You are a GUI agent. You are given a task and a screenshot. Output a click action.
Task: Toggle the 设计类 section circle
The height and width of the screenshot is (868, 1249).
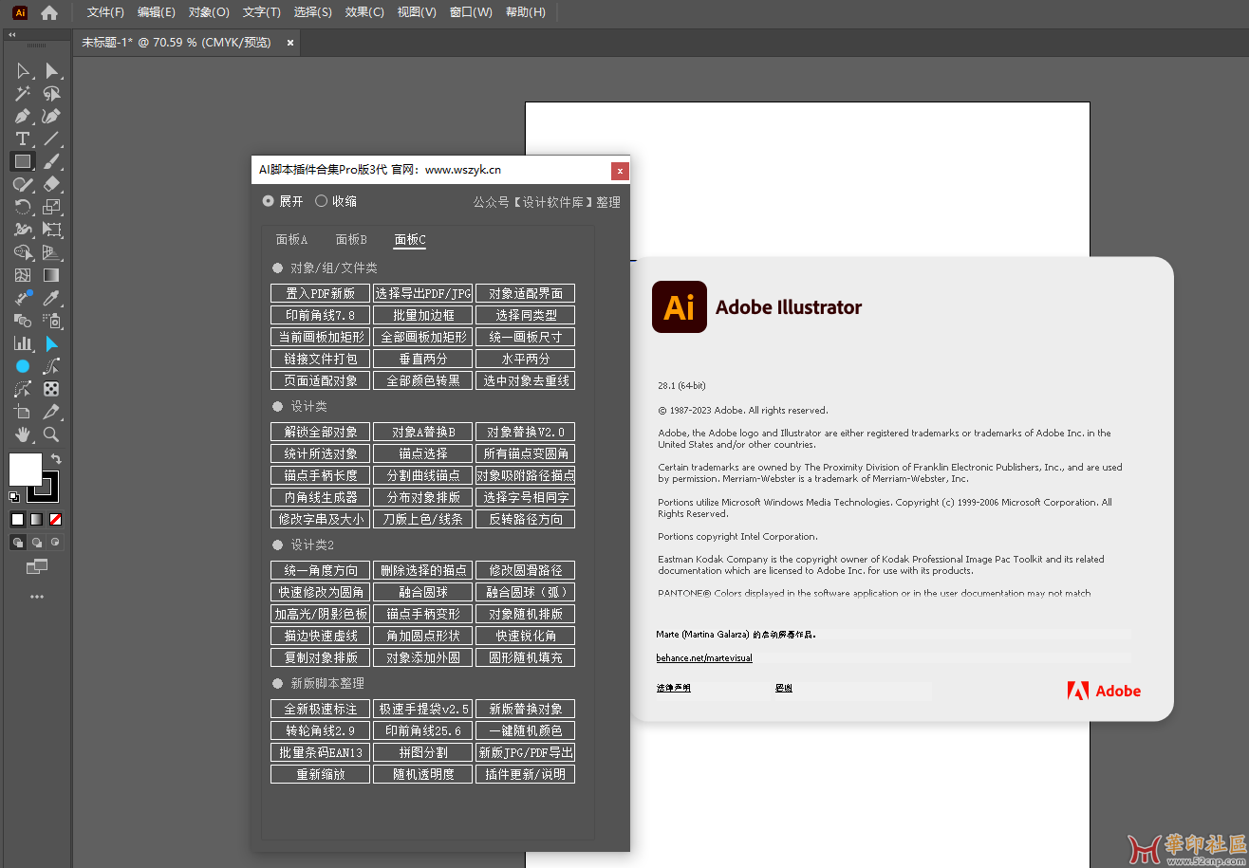click(278, 406)
